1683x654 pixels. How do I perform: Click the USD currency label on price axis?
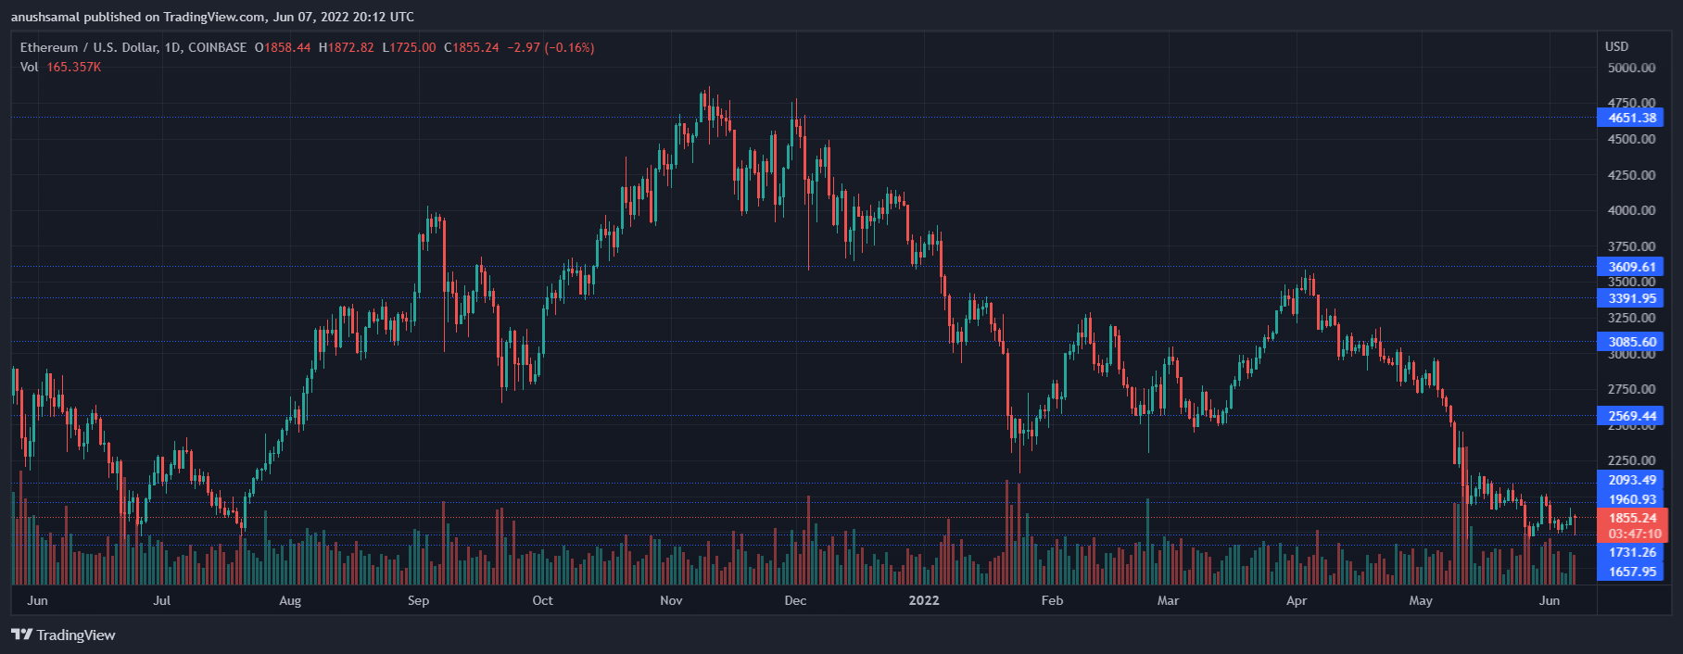pyautogui.click(x=1616, y=46)
